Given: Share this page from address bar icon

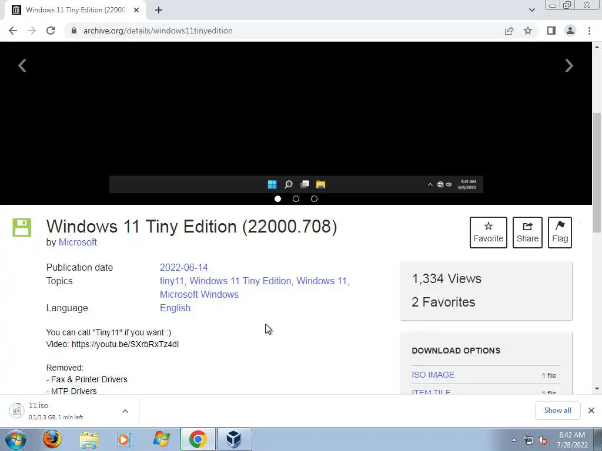Looking at the screenshot, I should click(x=509, y=31).
